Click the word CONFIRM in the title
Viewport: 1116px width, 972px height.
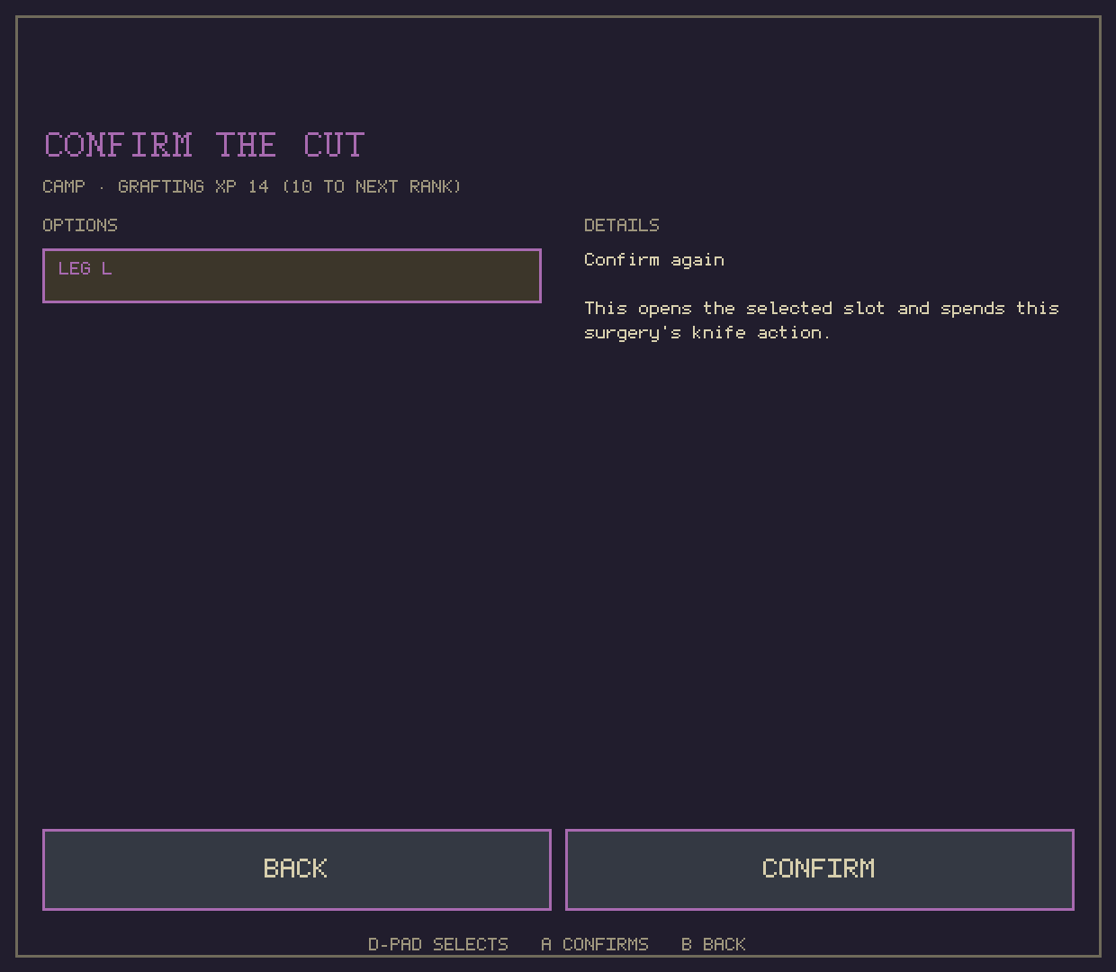[118, 145]
